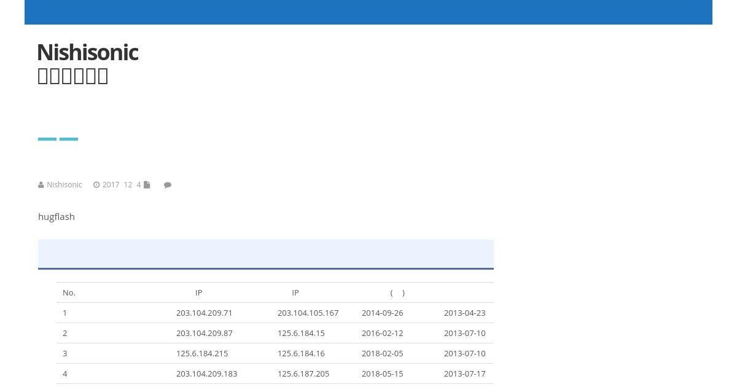The height and width of the screenshot is (387, 737).
Task: Select IP 125.6.187.205 in row 4
Action: 303,374
